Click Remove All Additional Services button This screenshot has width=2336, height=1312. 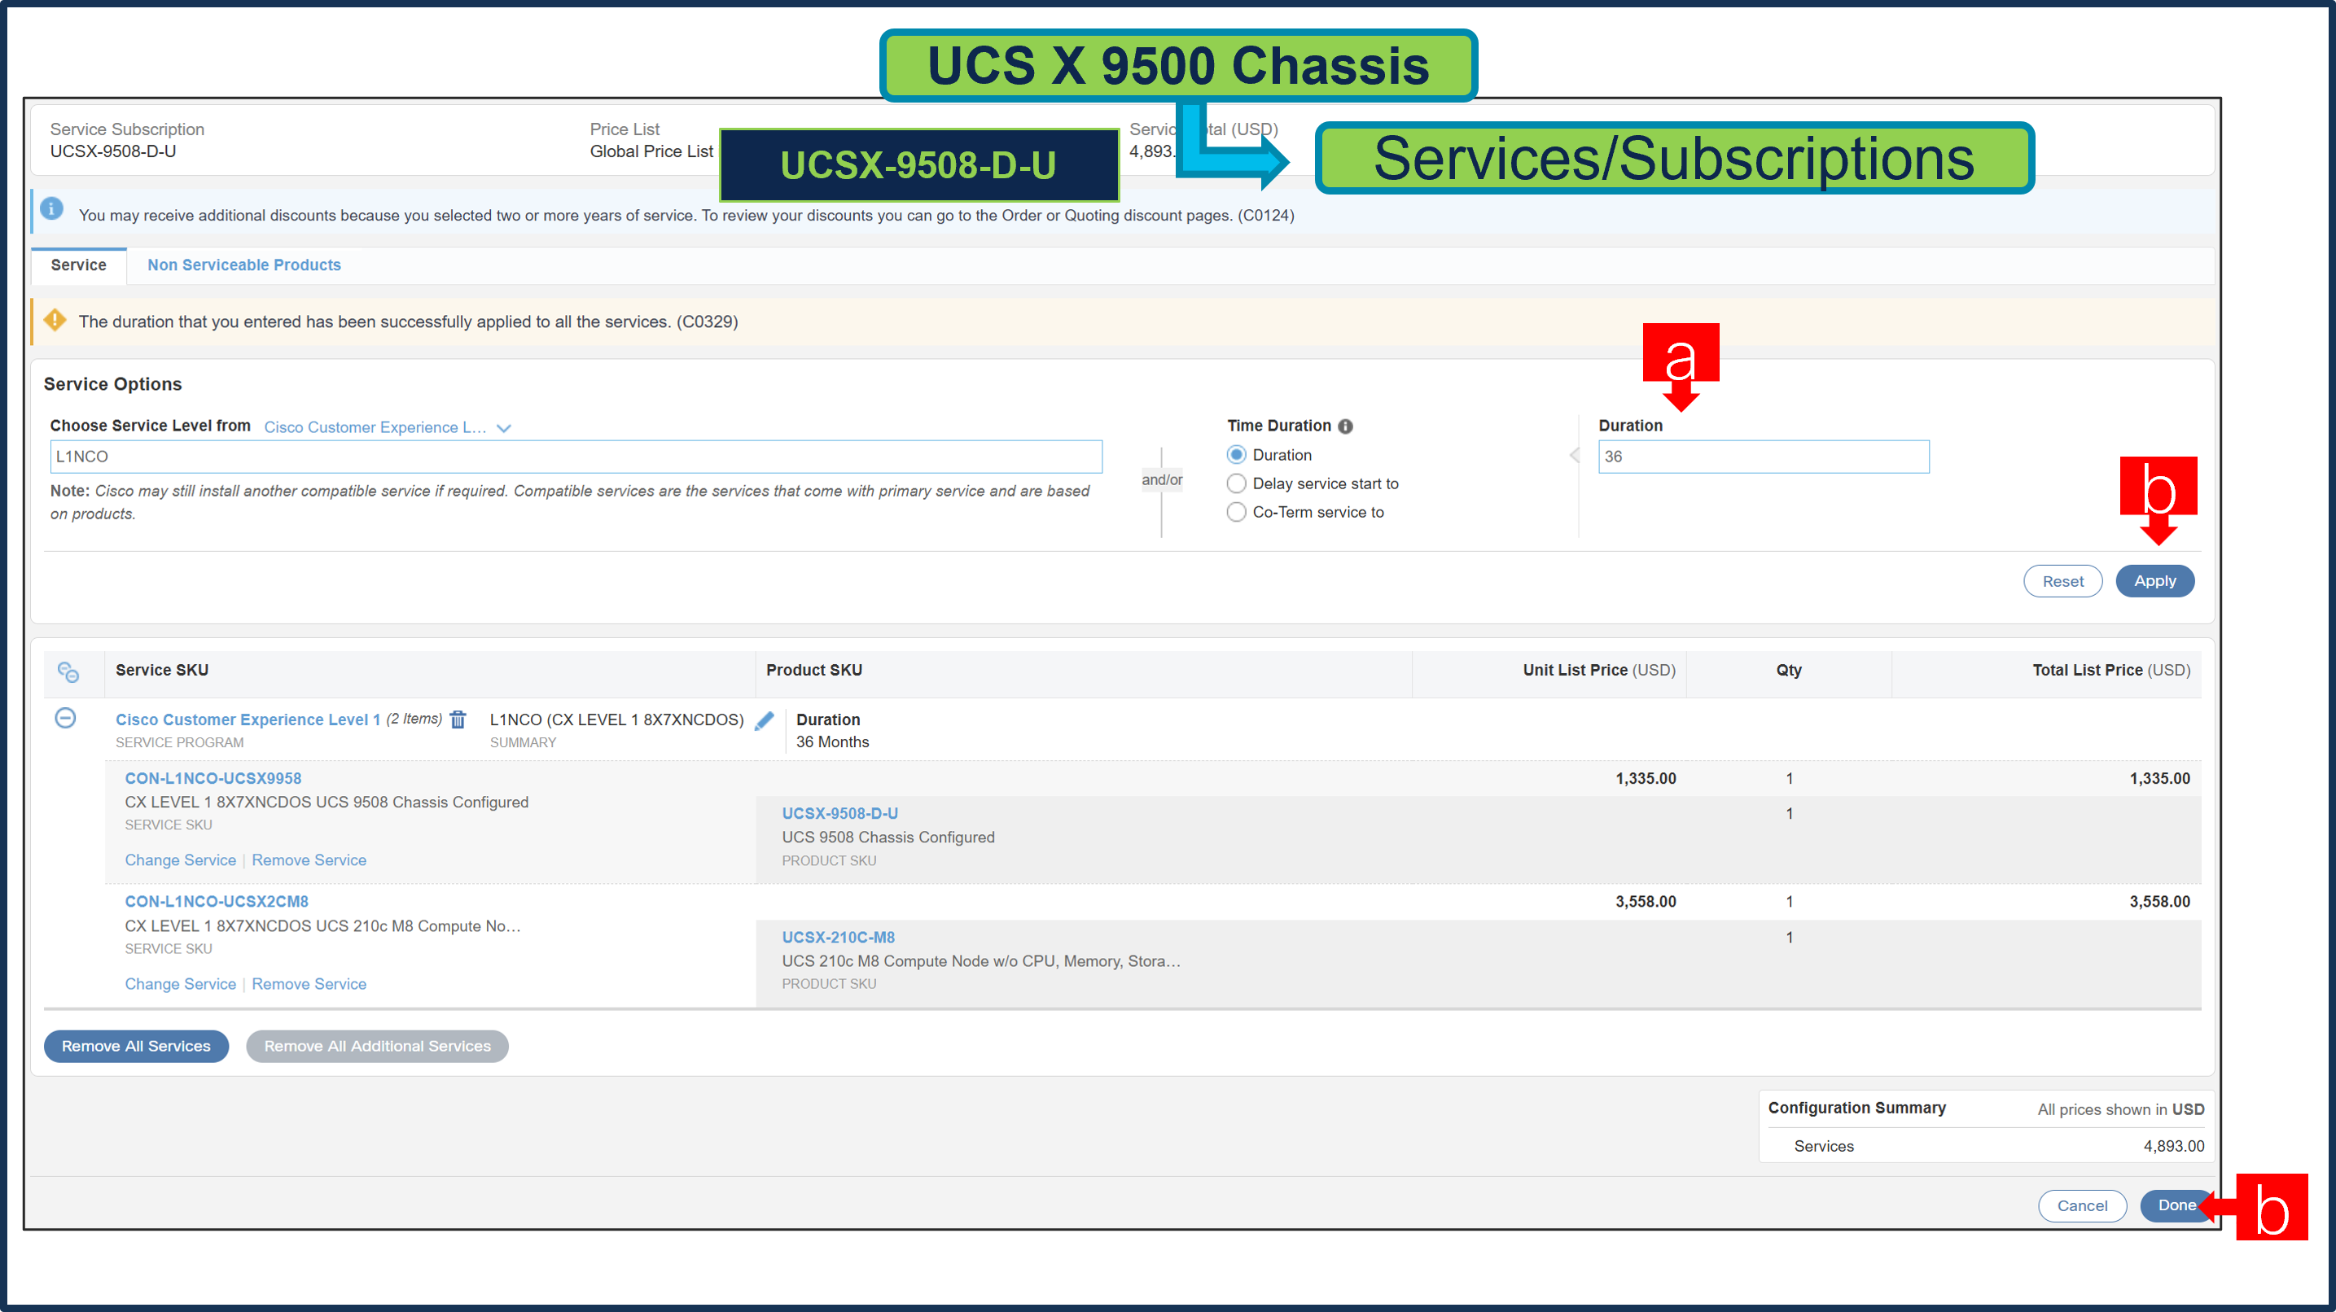pos(377,1045)
